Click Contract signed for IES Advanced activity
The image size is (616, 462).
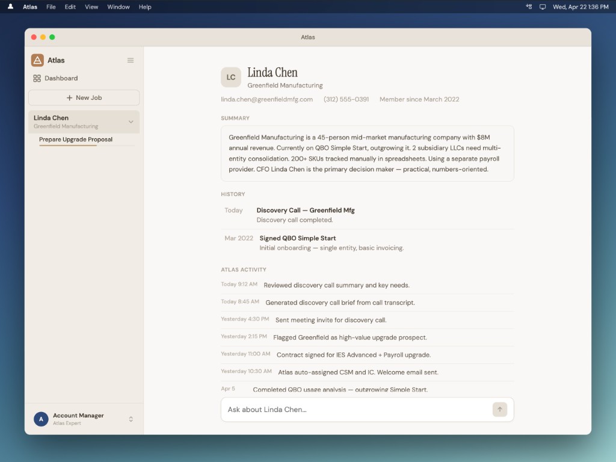[368, 354]
